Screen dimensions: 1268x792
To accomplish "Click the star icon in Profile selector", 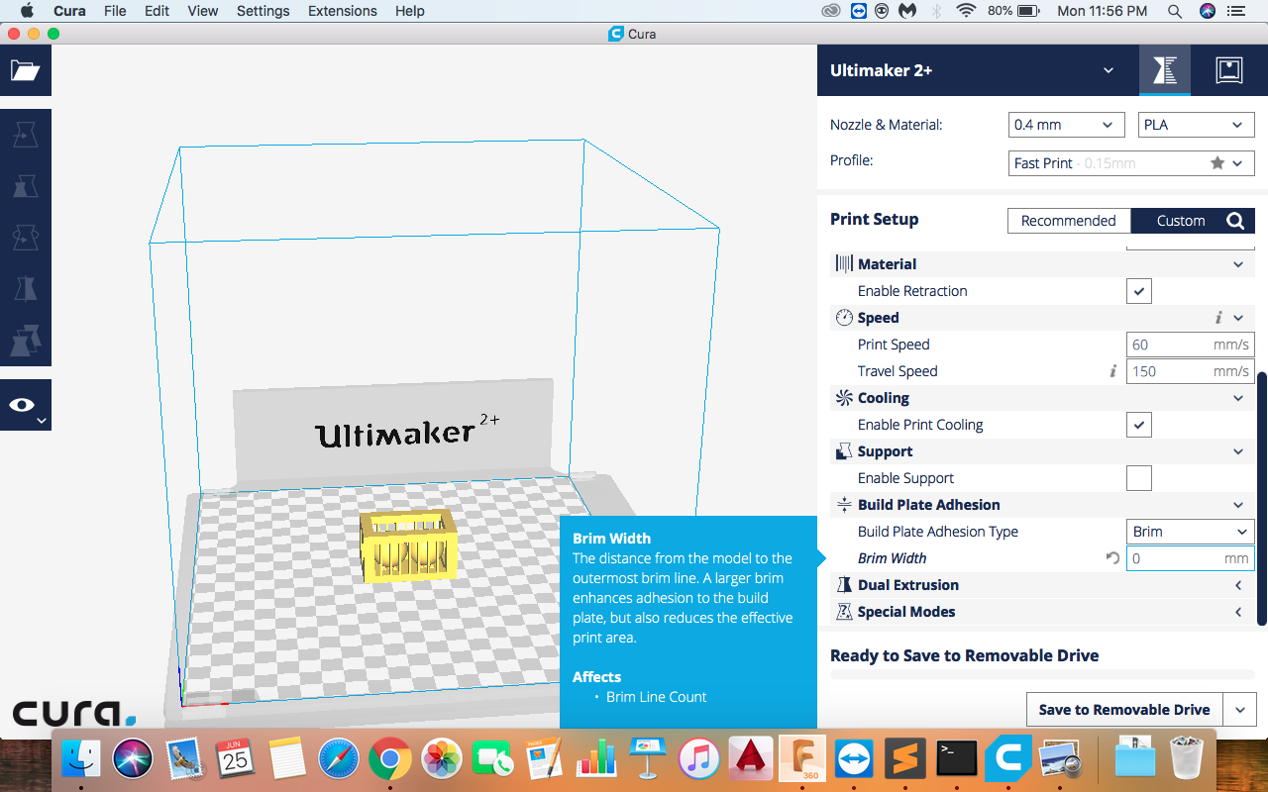I will [x=1217, y=163].
